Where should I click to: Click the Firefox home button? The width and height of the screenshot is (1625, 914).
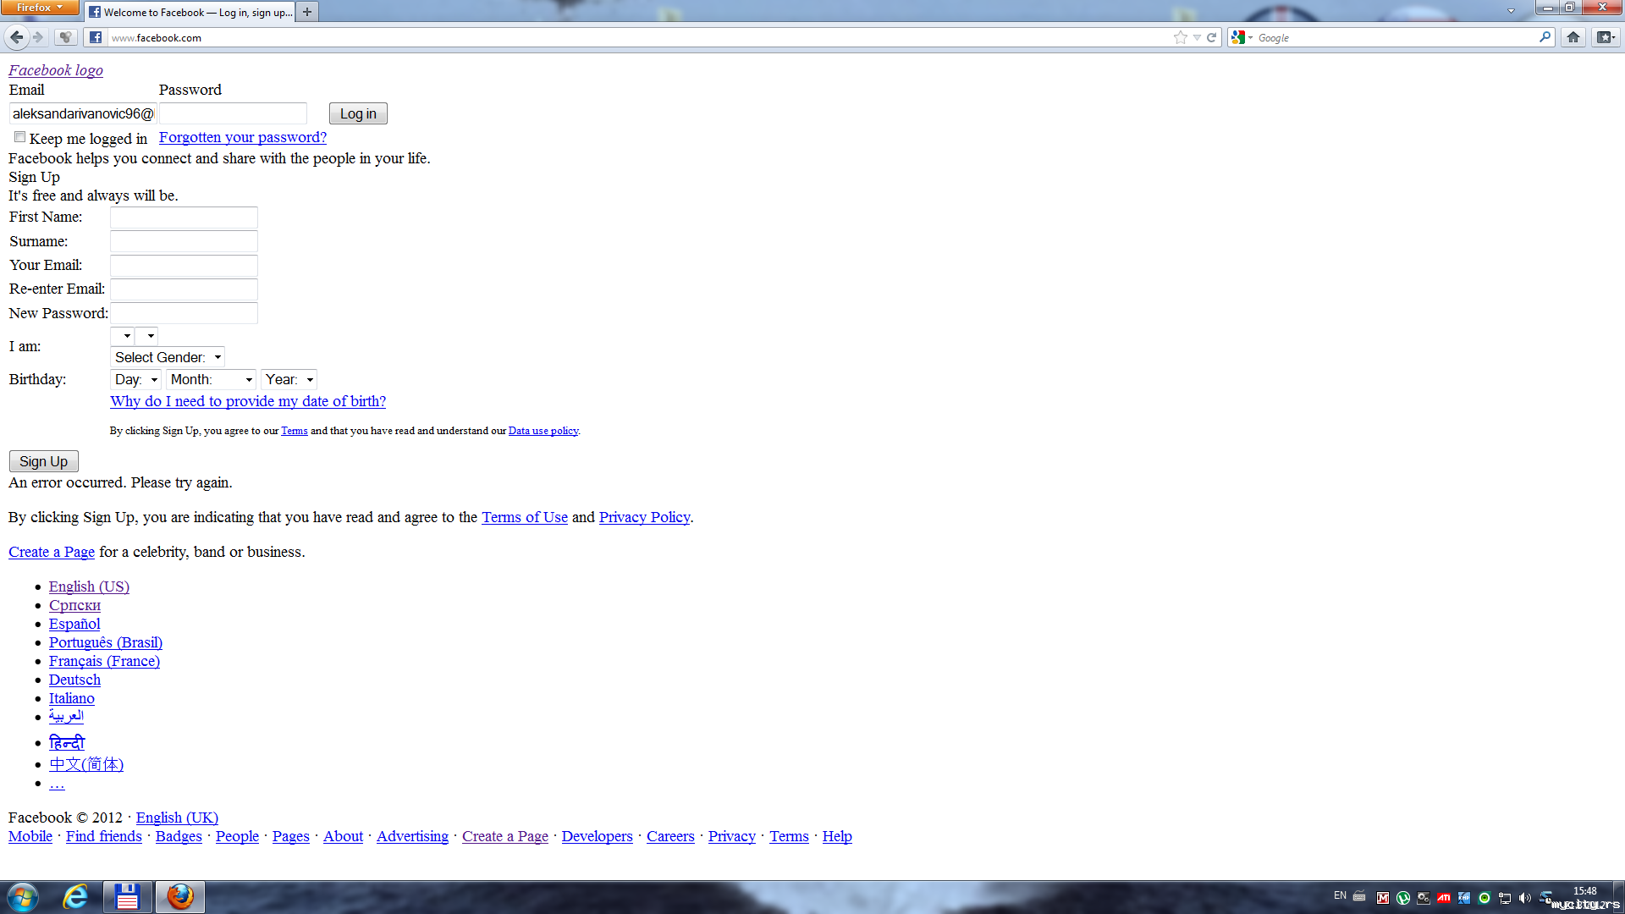tap(1573, 37)
